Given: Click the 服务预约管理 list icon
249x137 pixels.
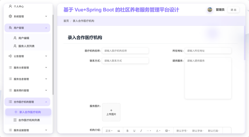Looking at the screenshot, I should 10,91.
